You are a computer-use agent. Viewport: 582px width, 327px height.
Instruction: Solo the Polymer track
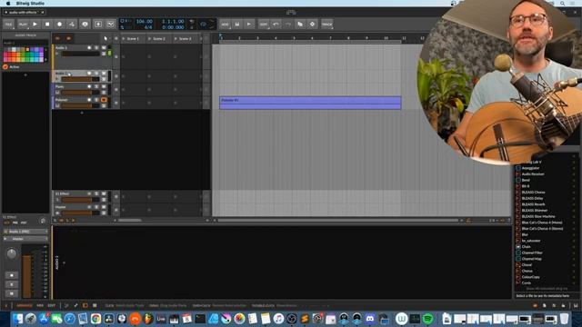[x=96, y=100]
